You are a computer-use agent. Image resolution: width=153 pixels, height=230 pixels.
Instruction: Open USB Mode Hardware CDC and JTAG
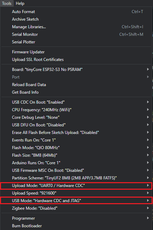pyautogui.click(x=76, y=201)
